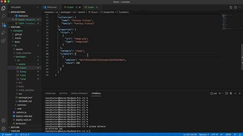Screen dimensions: 243x136
Task: Kill the terminal with trash icon
Action: click(231, 93)
